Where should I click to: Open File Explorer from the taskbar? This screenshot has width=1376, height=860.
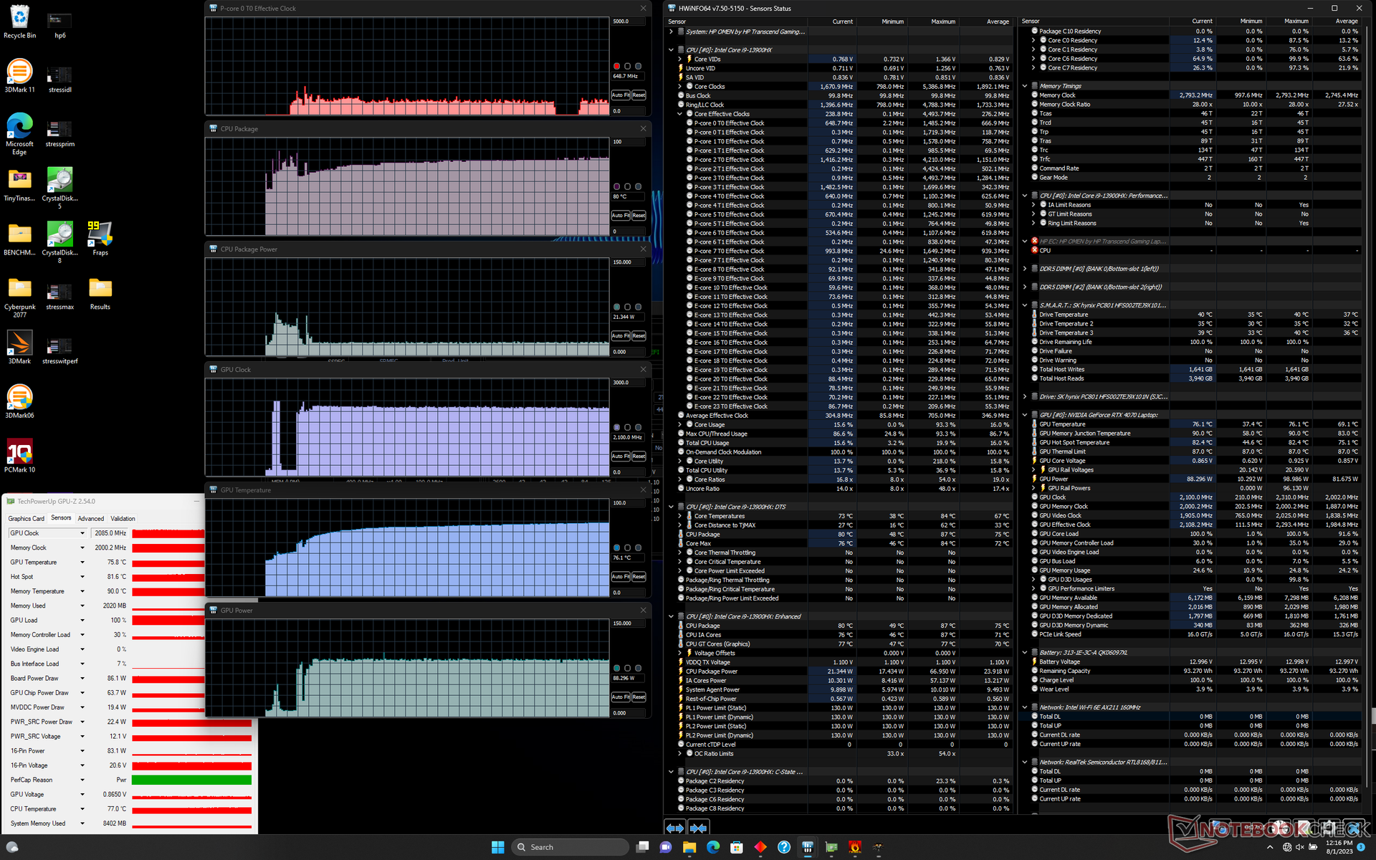pyautogui.click(x=689, y=847)
